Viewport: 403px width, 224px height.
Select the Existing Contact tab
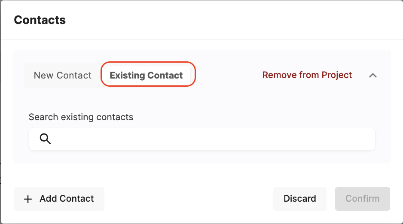(146, 75)
